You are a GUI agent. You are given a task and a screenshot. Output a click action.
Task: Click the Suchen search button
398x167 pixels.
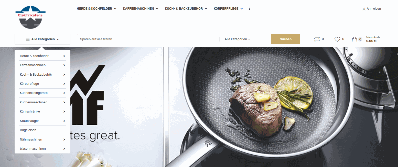[x=286, y=39]
